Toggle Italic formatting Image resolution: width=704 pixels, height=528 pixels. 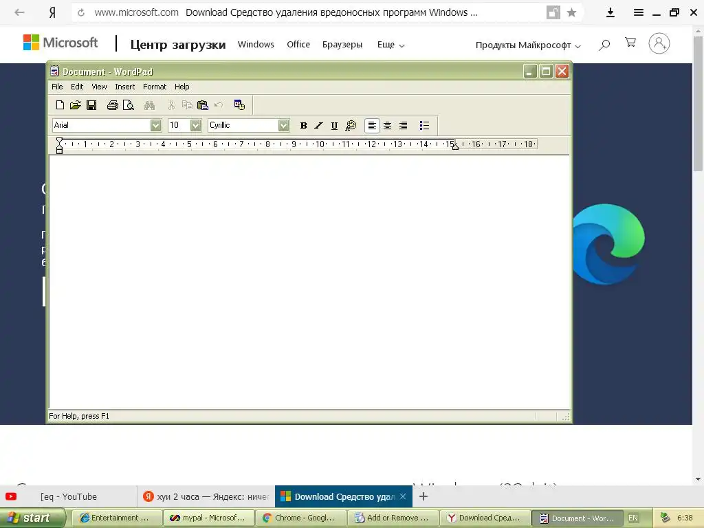(319, 126)
